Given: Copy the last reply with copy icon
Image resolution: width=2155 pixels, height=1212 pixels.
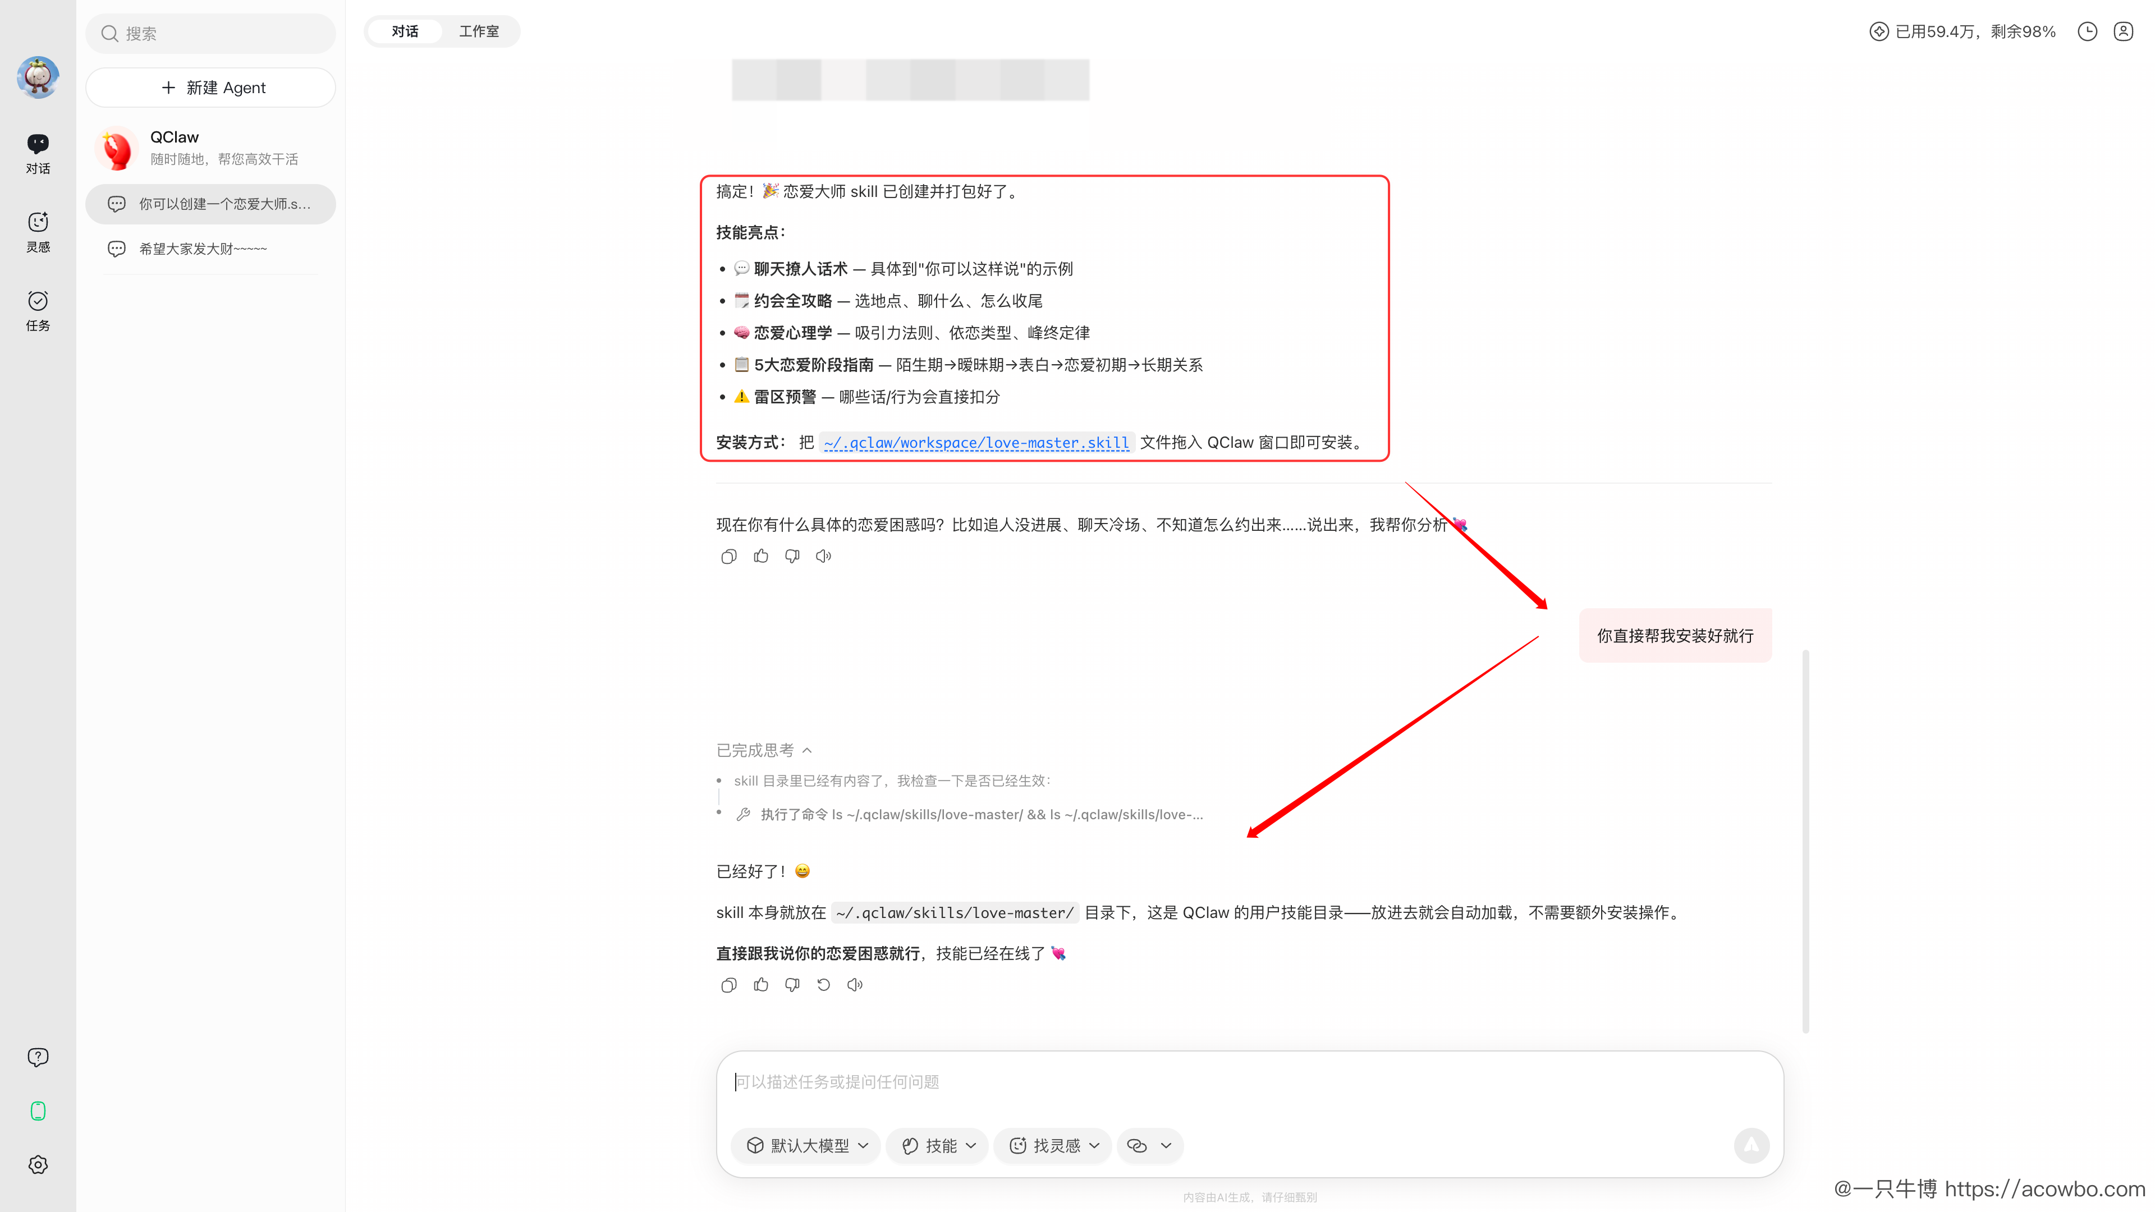Looking at the screenshot, I should click(x=728, y=985).
